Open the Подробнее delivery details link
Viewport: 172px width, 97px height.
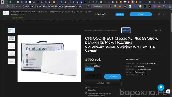(x=92, y=90)
